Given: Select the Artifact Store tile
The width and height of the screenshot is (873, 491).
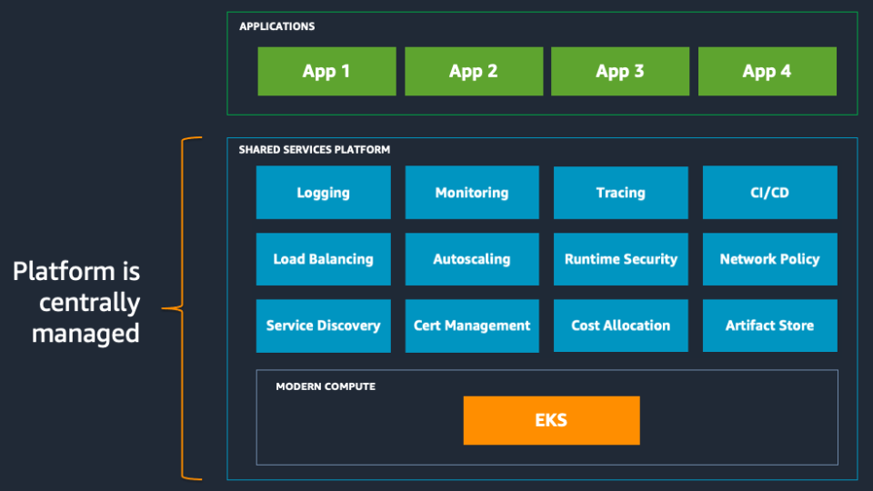Looking at the screenshot, I should 770,326.
